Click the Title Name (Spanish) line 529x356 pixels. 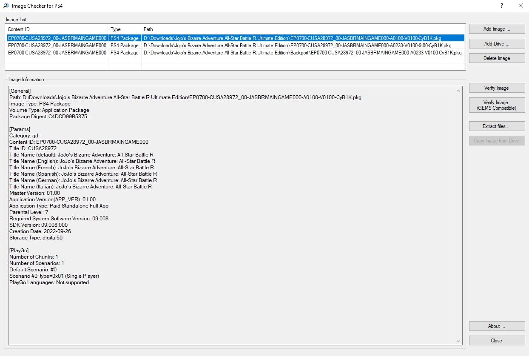(83, 174)
